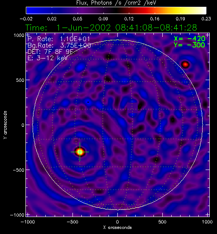
Task: Click the X arcseconds axis title
Action: click(117, 228)
